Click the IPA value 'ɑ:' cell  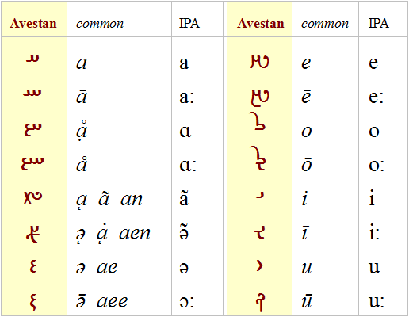pos(188,166)
